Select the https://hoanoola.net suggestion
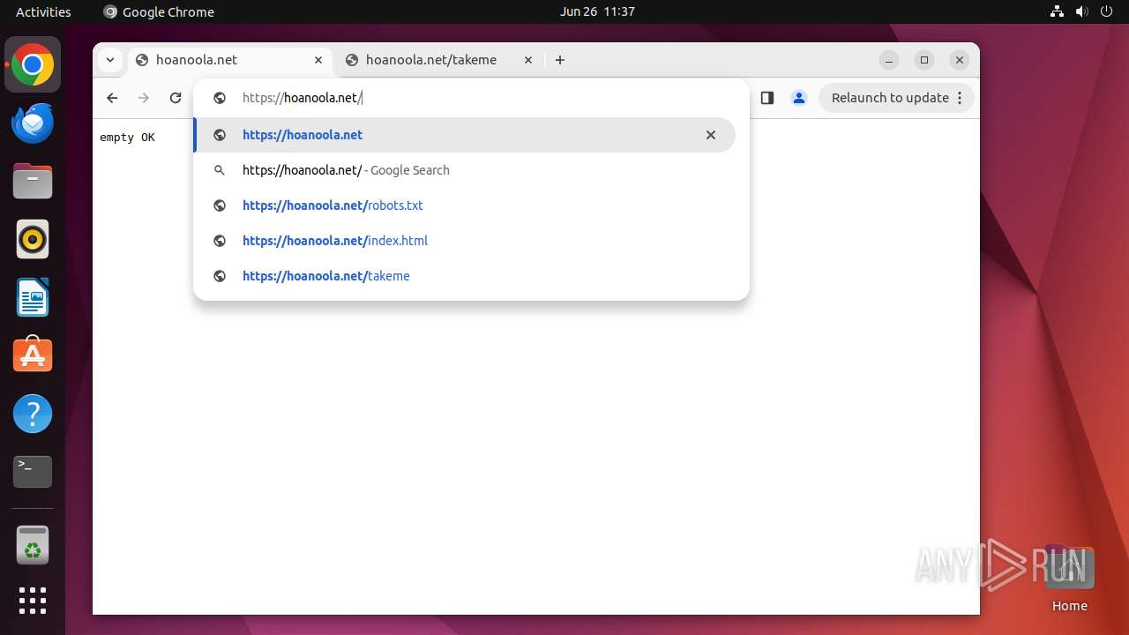1129x635 pixels. 464,135
